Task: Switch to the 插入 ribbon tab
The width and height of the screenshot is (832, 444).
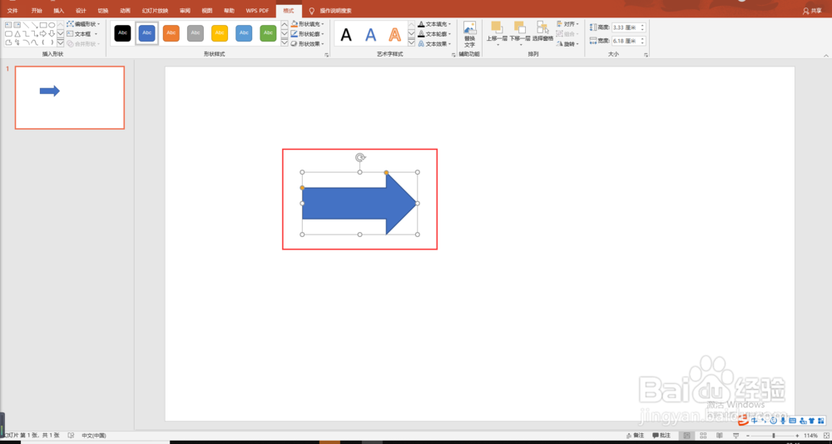Action: coord(59,11)
